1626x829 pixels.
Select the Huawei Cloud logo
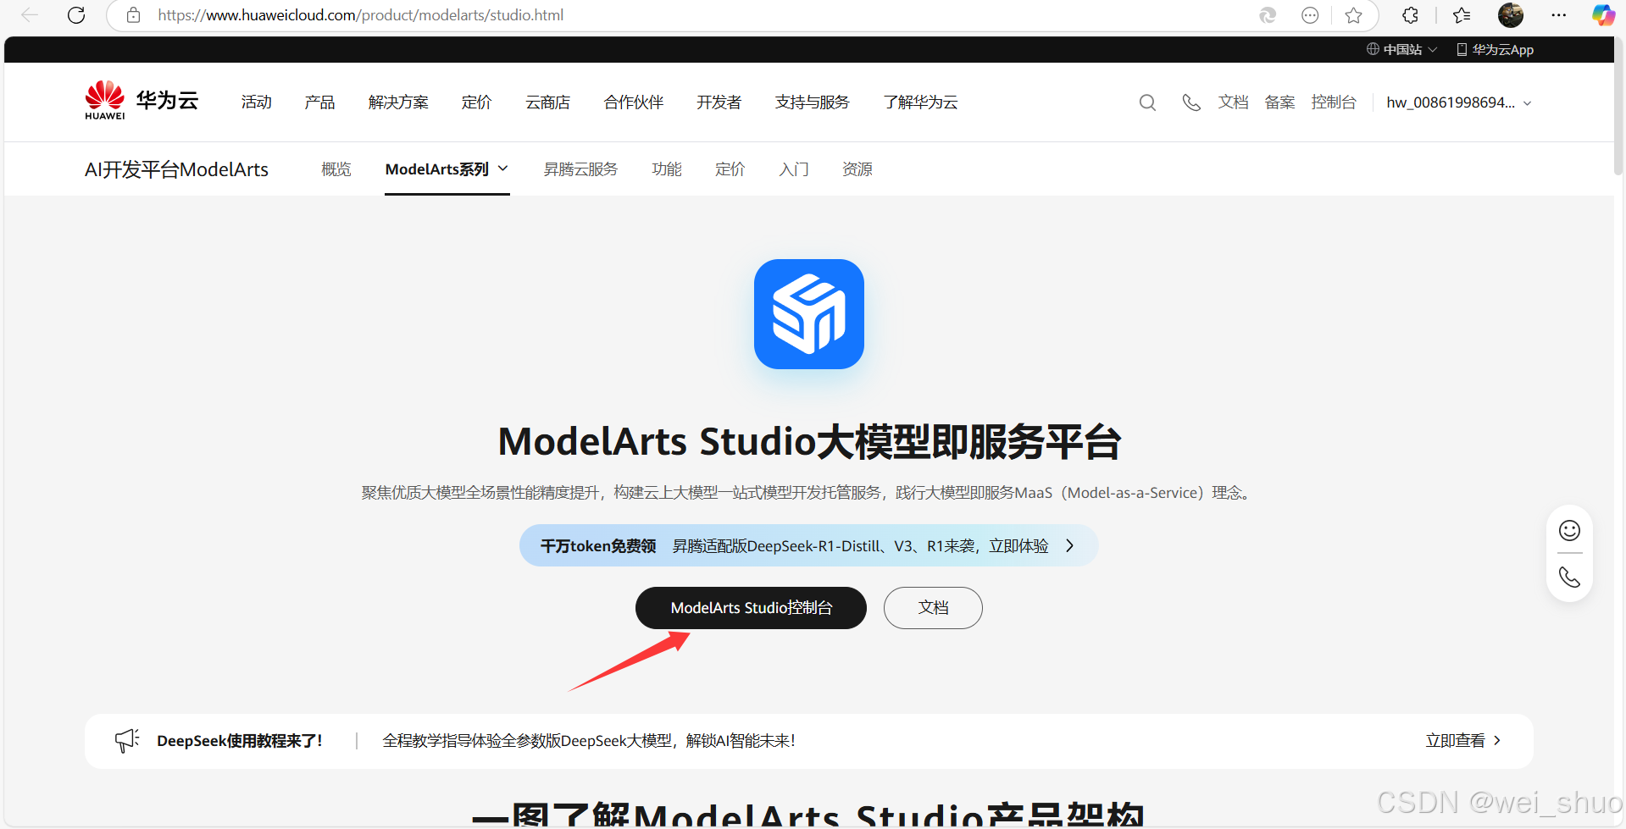click(141, 100)
